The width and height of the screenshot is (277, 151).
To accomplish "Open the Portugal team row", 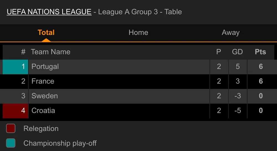I will (x=45, y=67).
